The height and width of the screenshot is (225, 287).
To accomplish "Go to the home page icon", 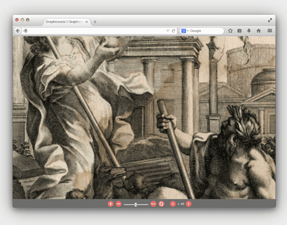I will 258,31.
